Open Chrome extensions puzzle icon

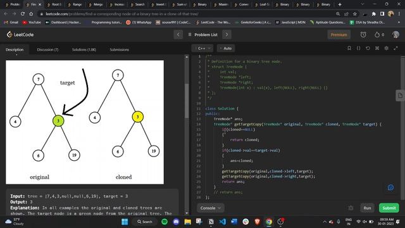(x=374, y=14)
